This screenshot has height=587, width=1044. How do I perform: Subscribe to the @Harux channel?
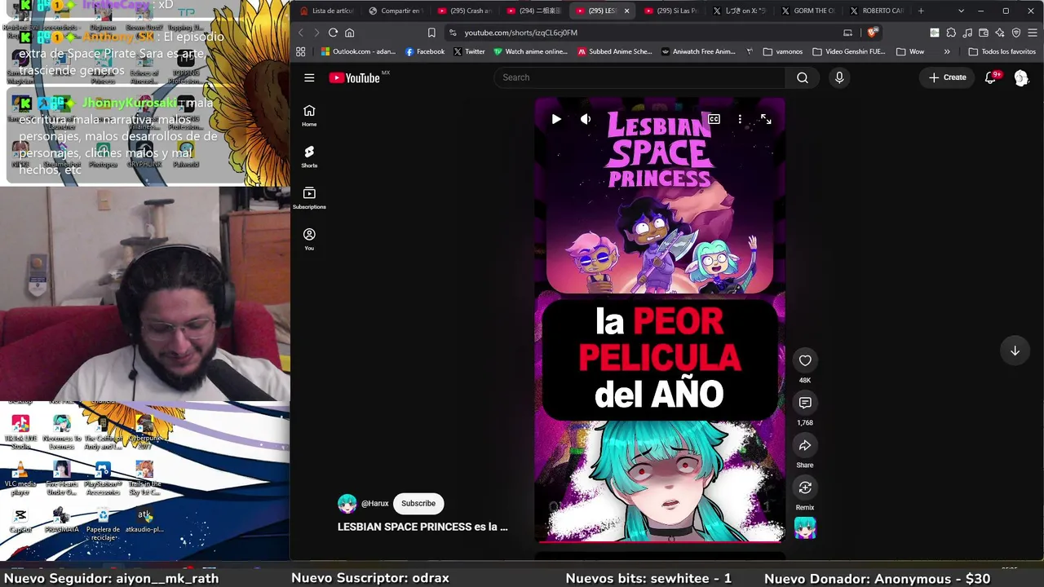(x=418, y=504)
